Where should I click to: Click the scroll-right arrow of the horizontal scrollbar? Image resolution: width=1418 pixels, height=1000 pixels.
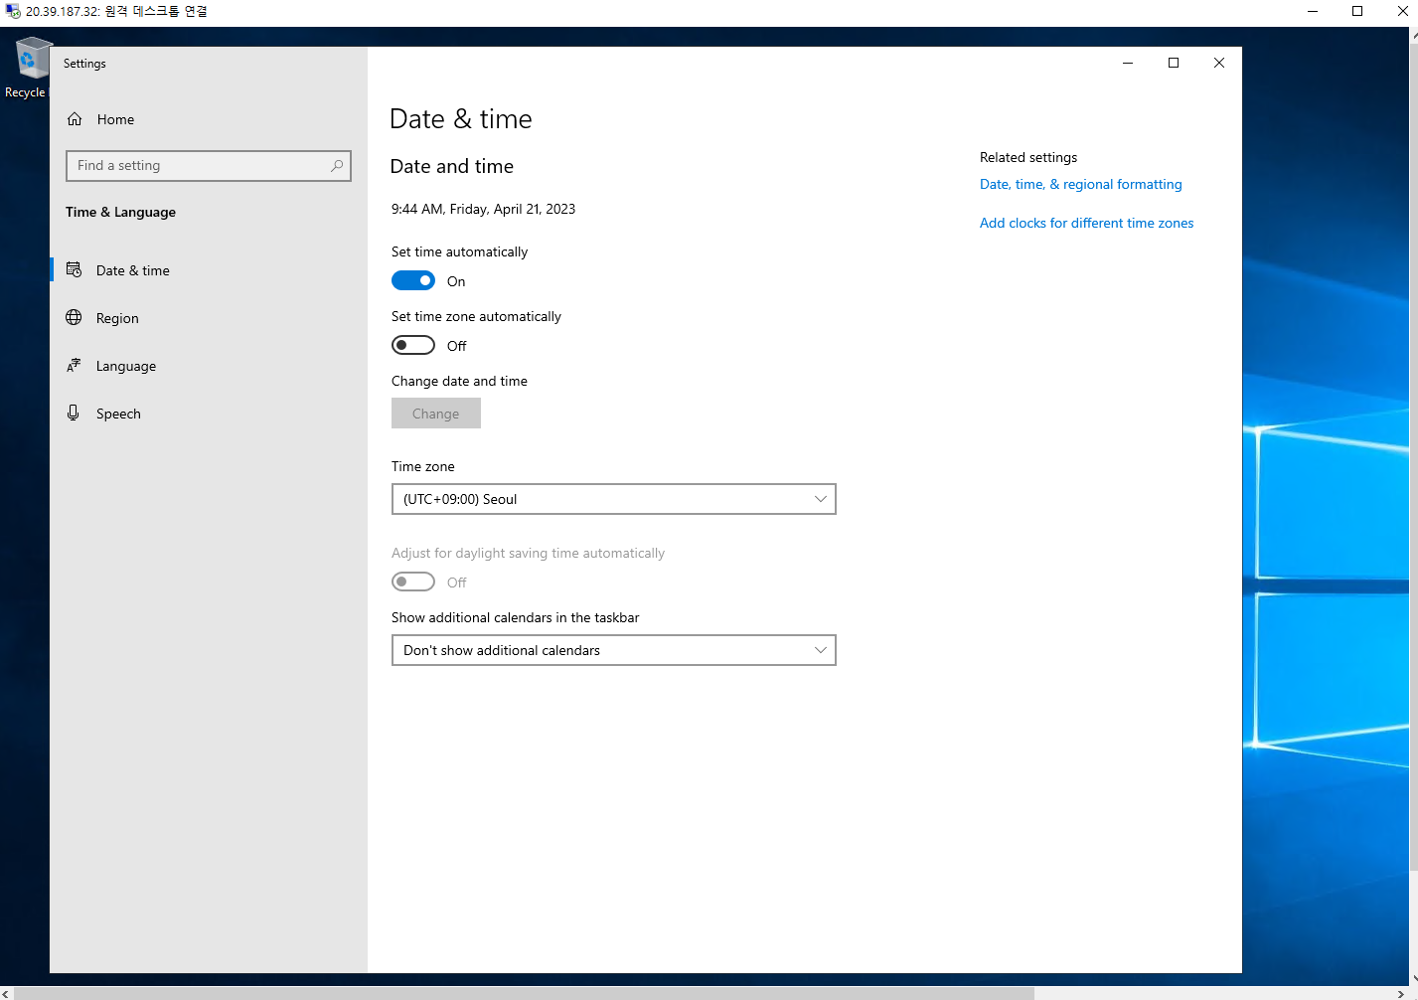(1401, 993)
